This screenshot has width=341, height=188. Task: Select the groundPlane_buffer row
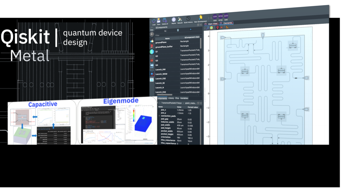point(177,46)
